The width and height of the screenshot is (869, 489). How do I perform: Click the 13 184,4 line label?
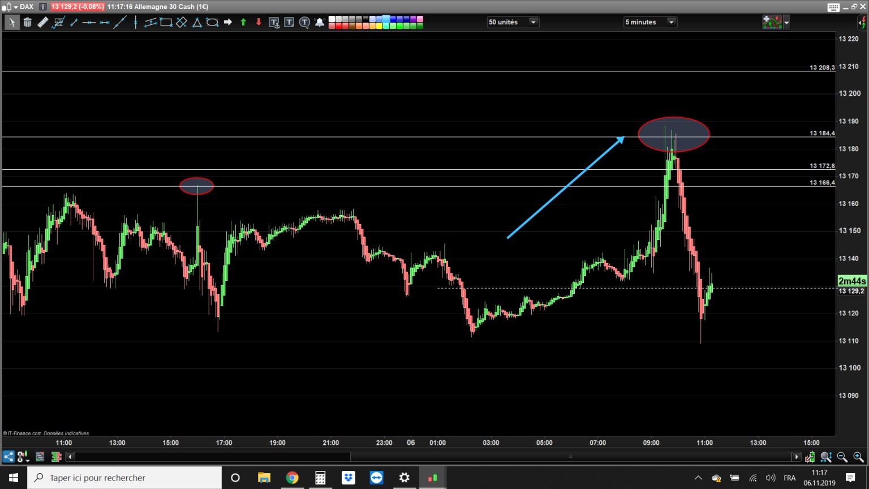(822, 134)
